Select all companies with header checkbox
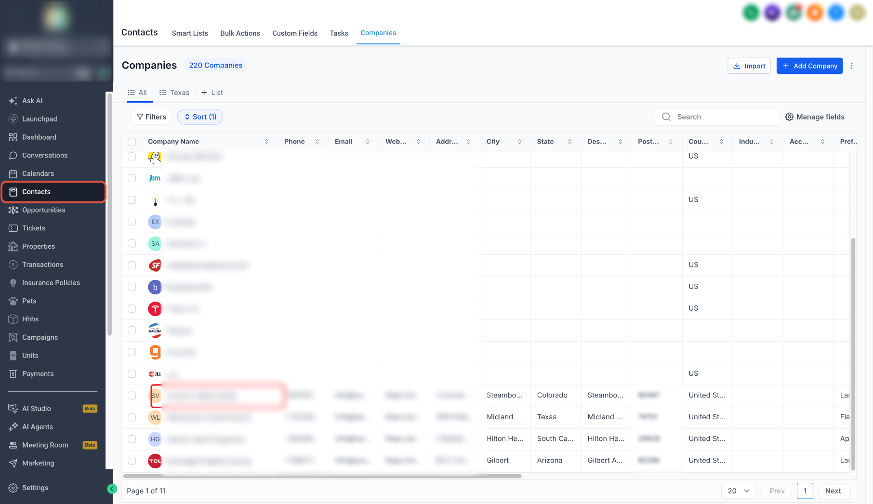Image resolution: width=873 pixels, height=504 pixels. 132,142
